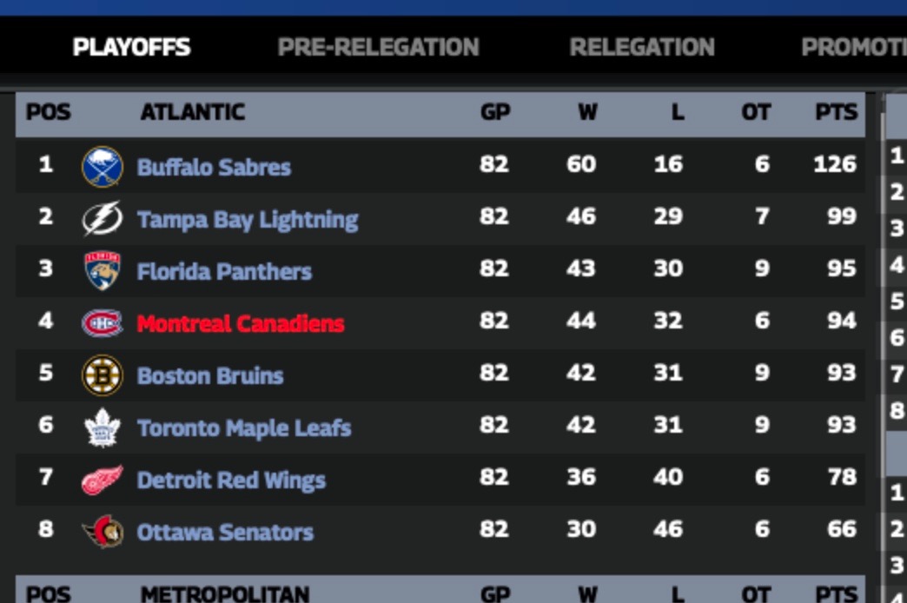Open the Tampa Bay Lightning link

pos(248,219)
